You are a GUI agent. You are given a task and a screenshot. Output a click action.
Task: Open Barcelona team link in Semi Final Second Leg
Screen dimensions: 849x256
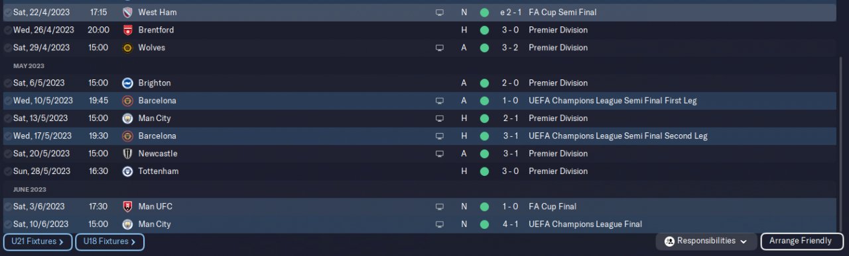click(157, 136)
